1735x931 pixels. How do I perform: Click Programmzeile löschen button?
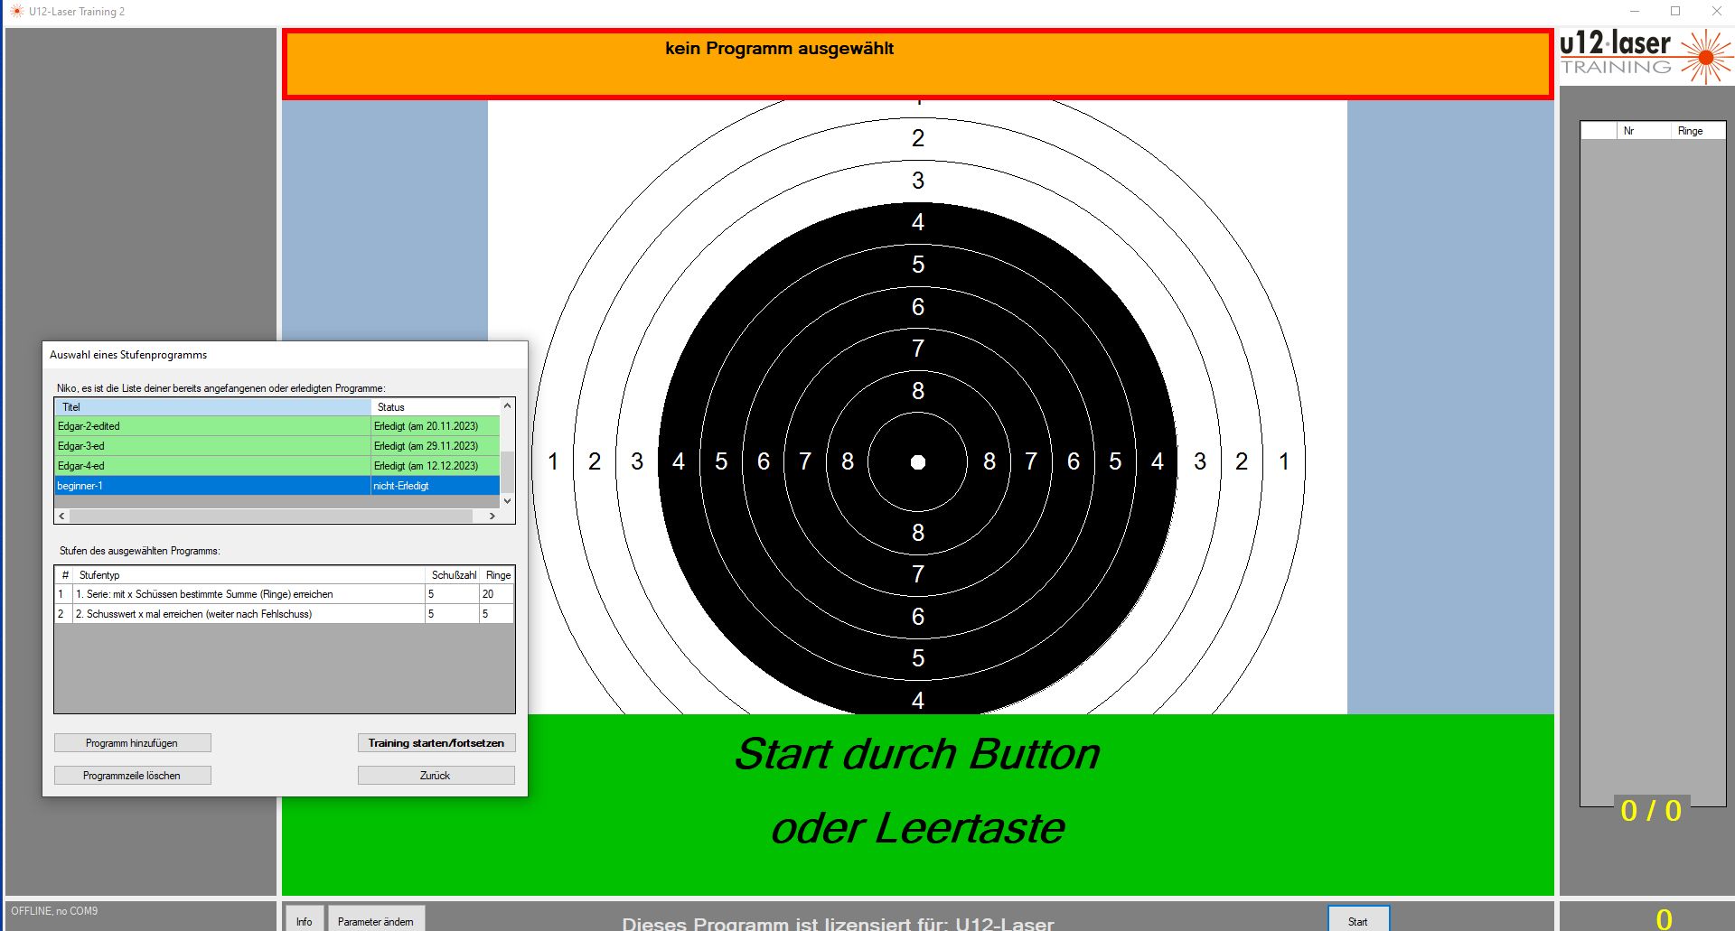132,776
